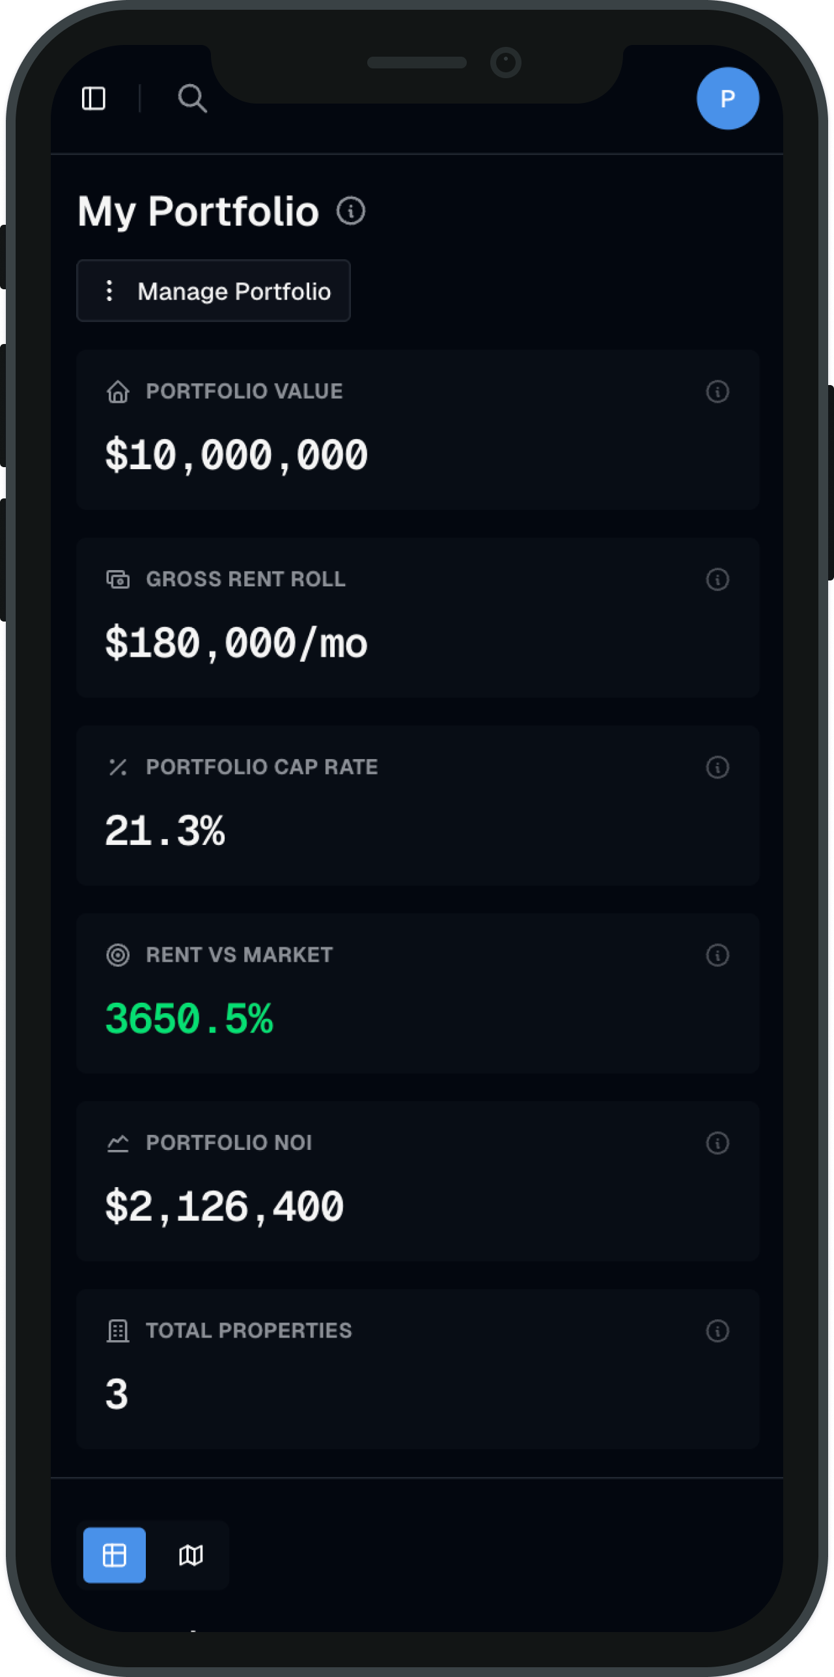Show info for Portfolio NOI
The height and width of the screenshot is (1677, 834).
[x=717, y=1143]
